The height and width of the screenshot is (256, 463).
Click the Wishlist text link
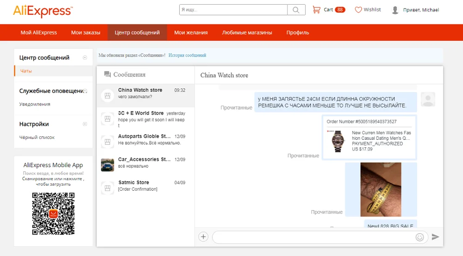point(372,10)
